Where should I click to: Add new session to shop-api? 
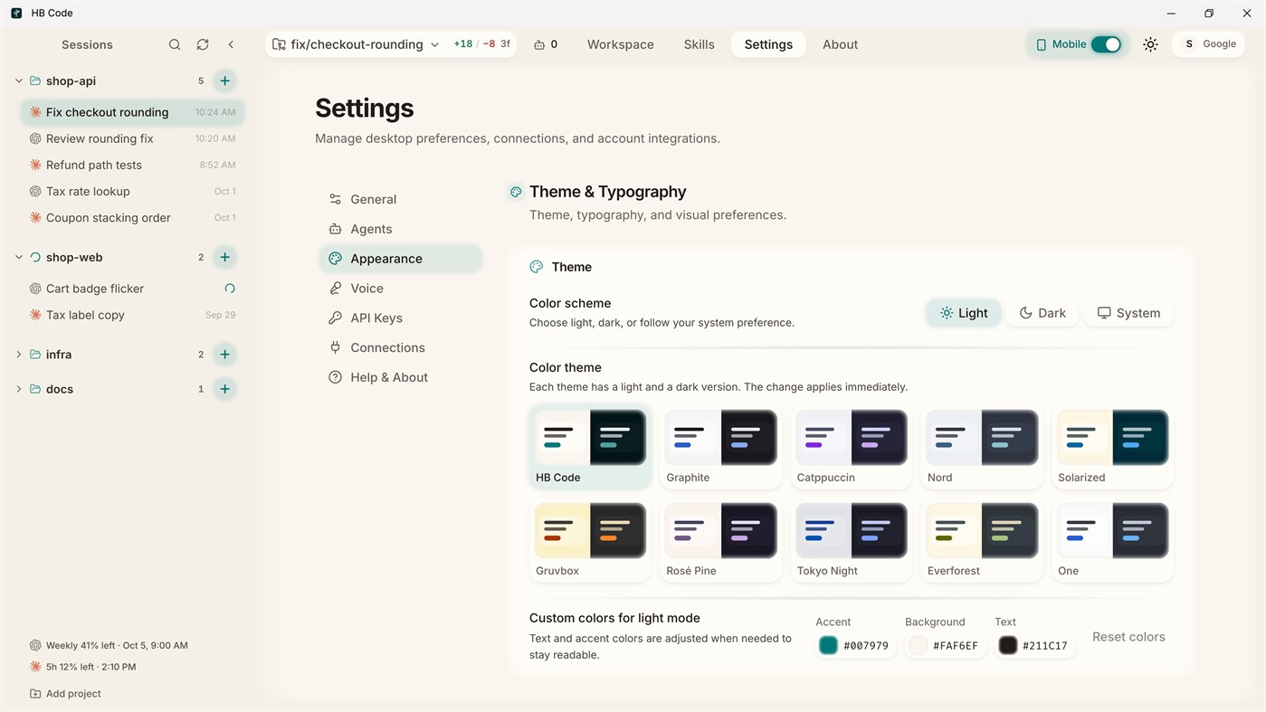224,81
